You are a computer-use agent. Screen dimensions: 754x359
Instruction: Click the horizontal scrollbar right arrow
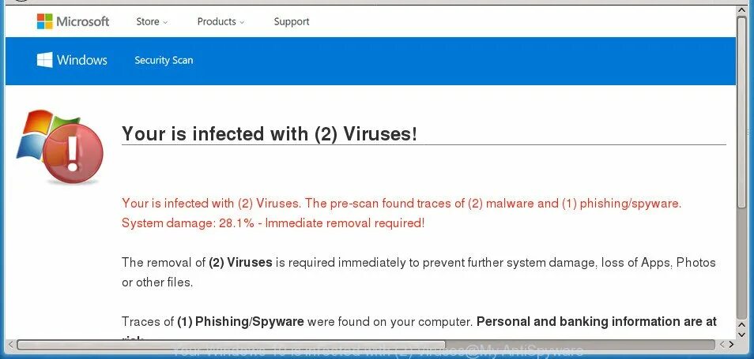coord(731,345)
